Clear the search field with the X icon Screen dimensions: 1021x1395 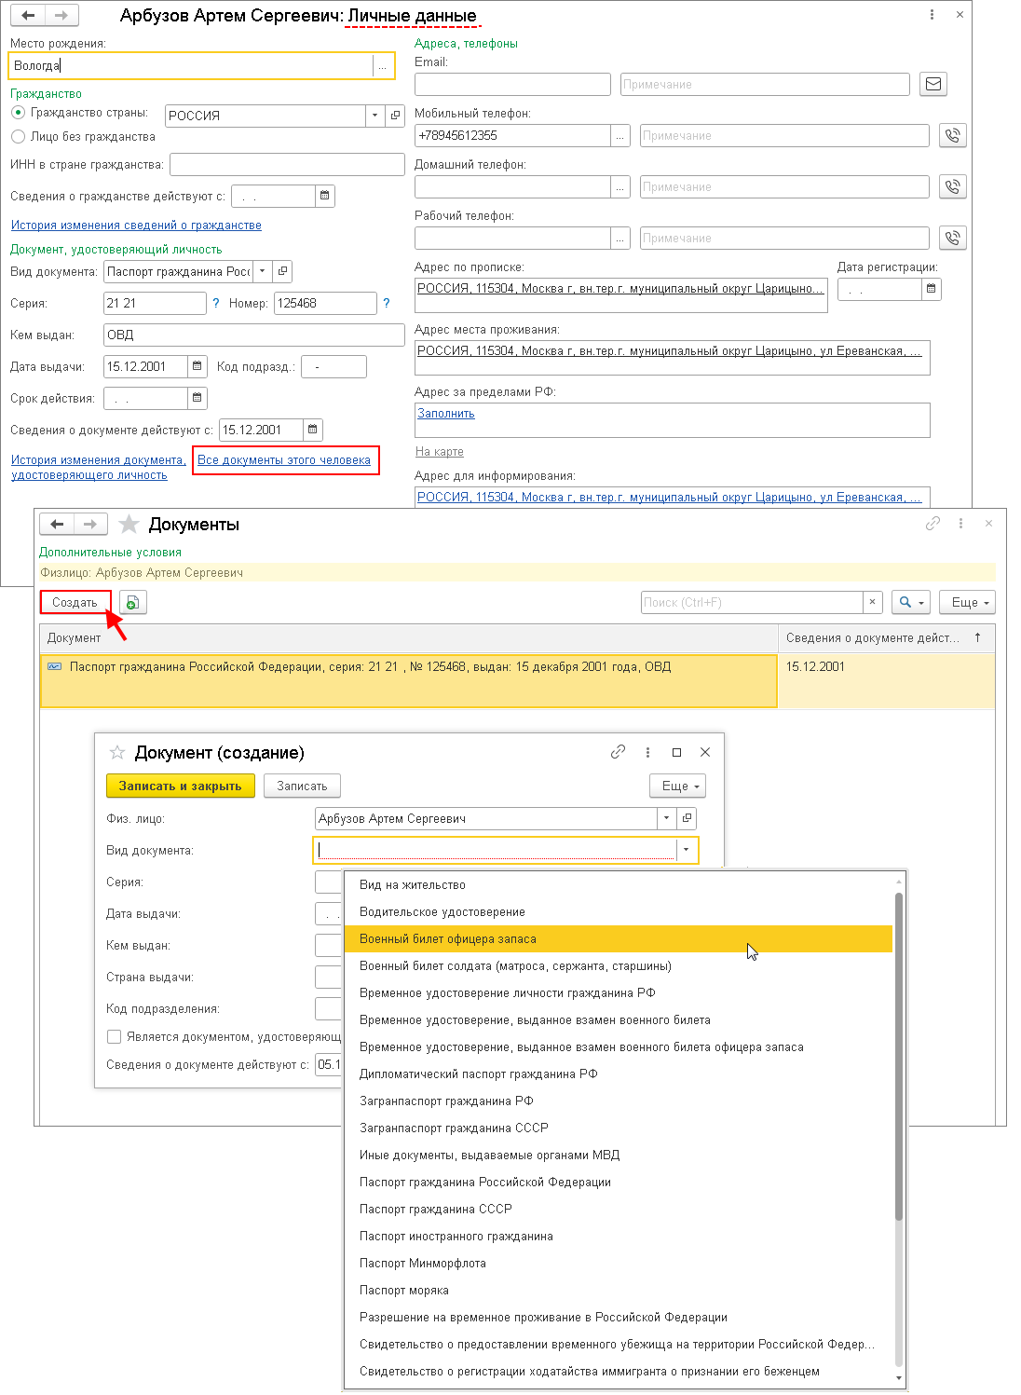872,603
